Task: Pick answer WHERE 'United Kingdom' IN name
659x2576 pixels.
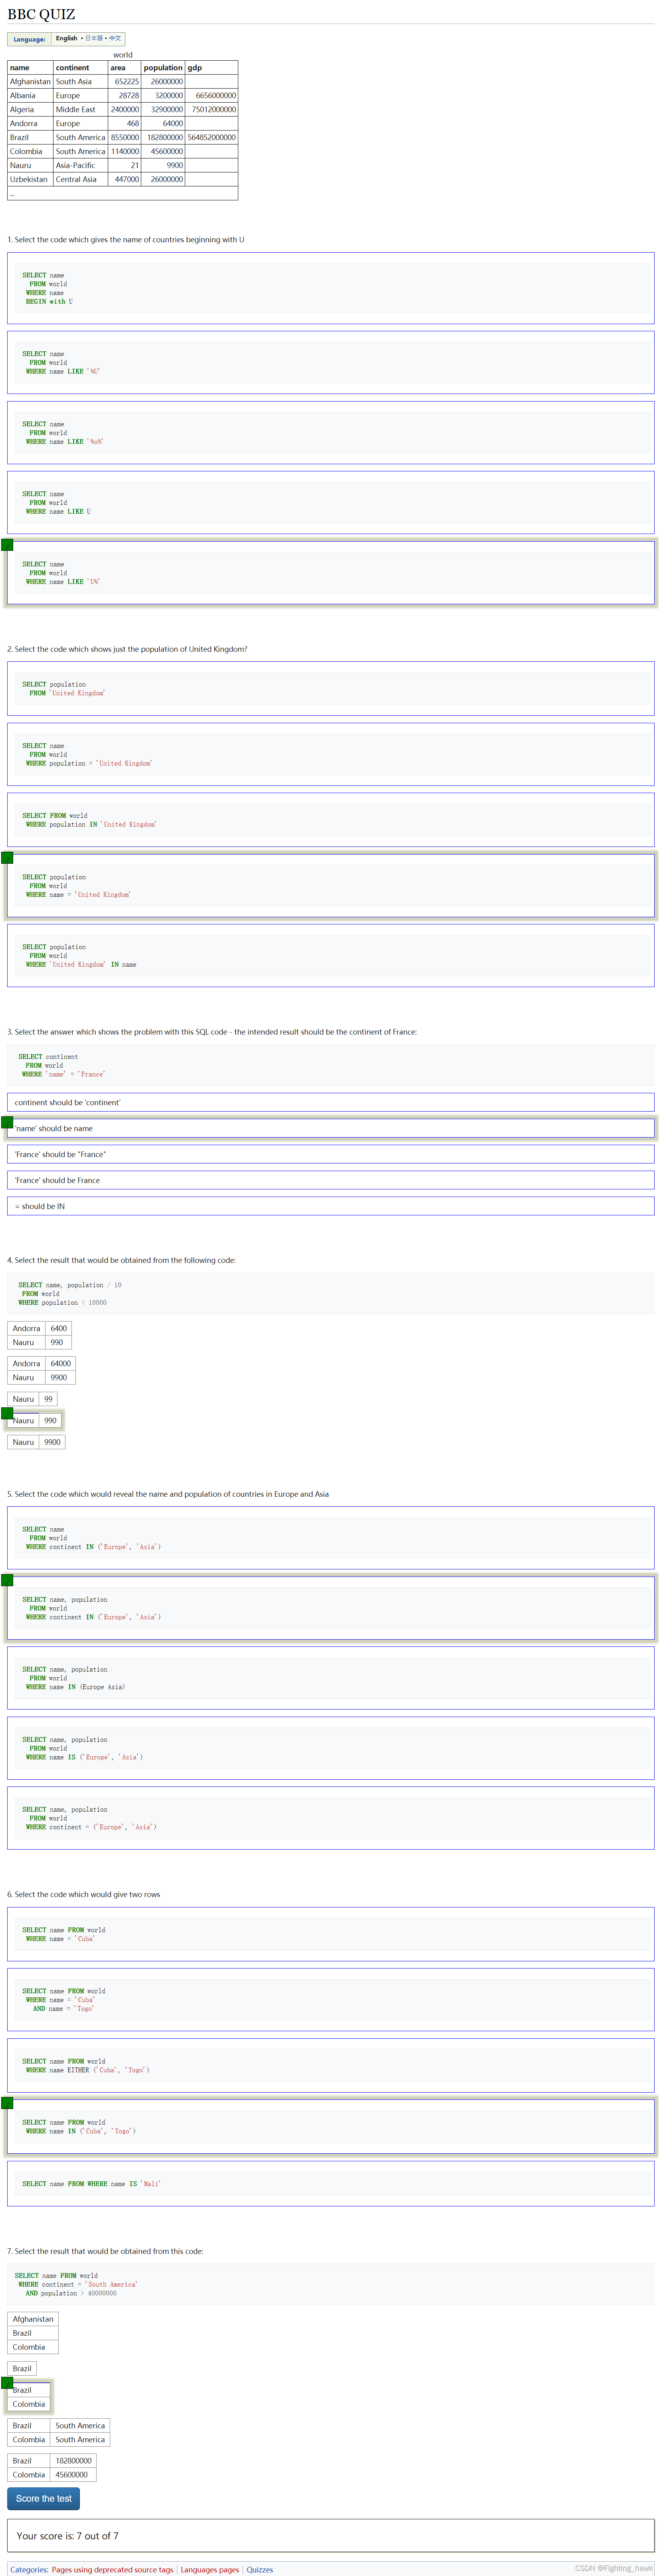Action: coord(330,956)
